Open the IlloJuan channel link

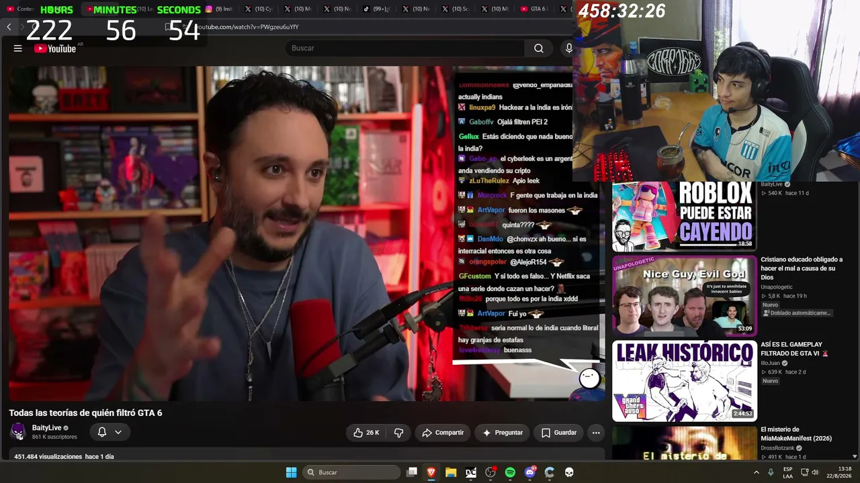tap(770, 363)
